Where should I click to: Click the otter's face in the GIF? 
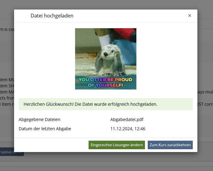[107, 54]
